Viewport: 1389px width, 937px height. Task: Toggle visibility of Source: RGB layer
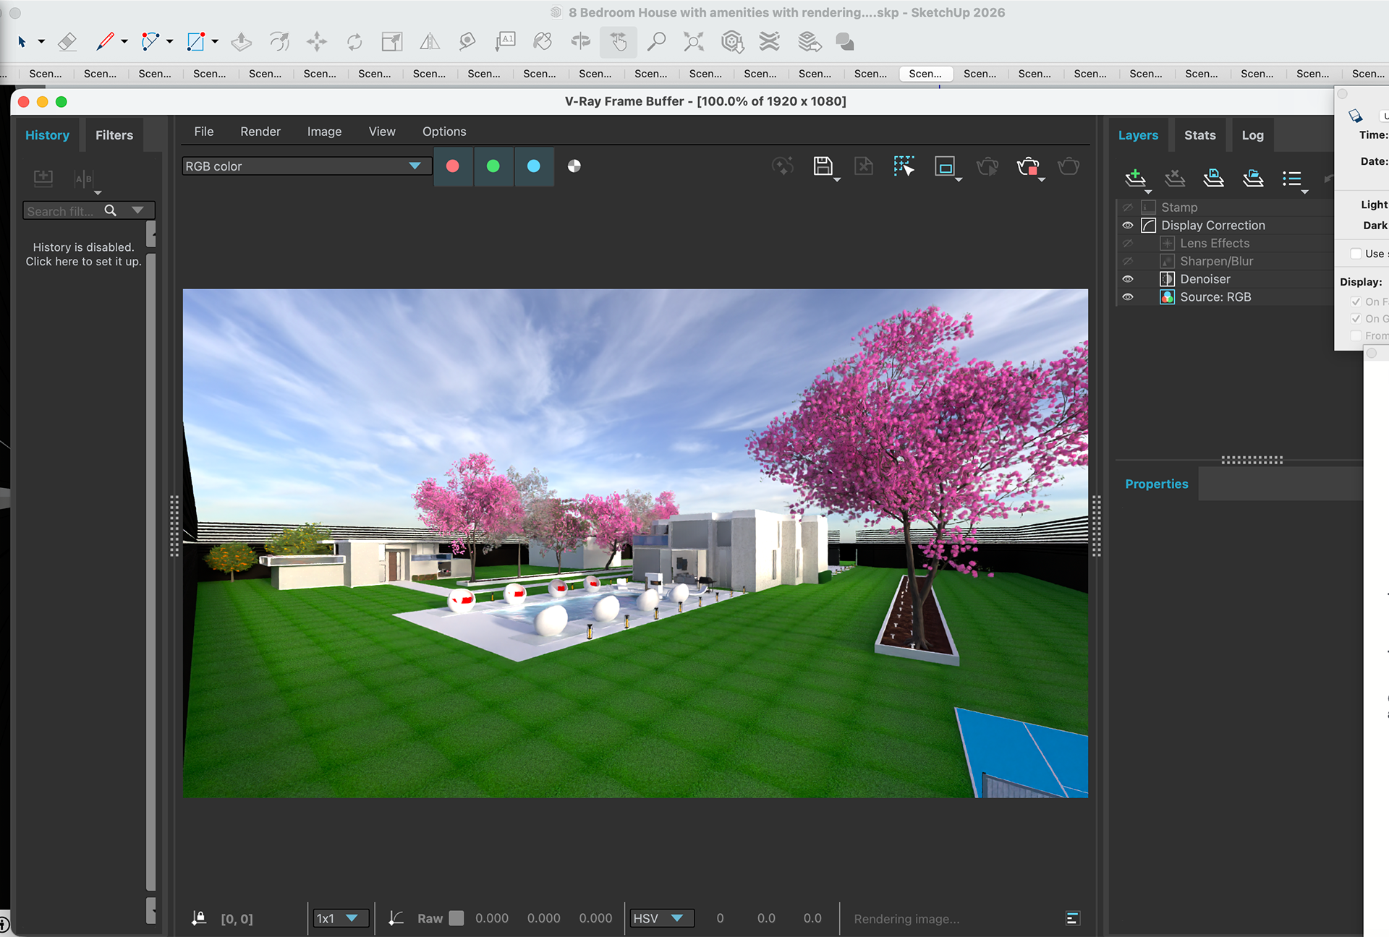(x=1128, y=297)
